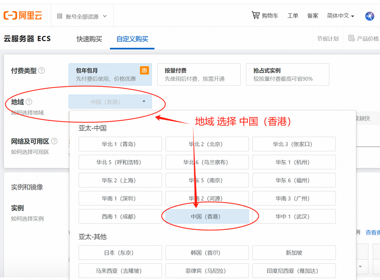Switch to the 自定义购买 tab

click(132, 39)
